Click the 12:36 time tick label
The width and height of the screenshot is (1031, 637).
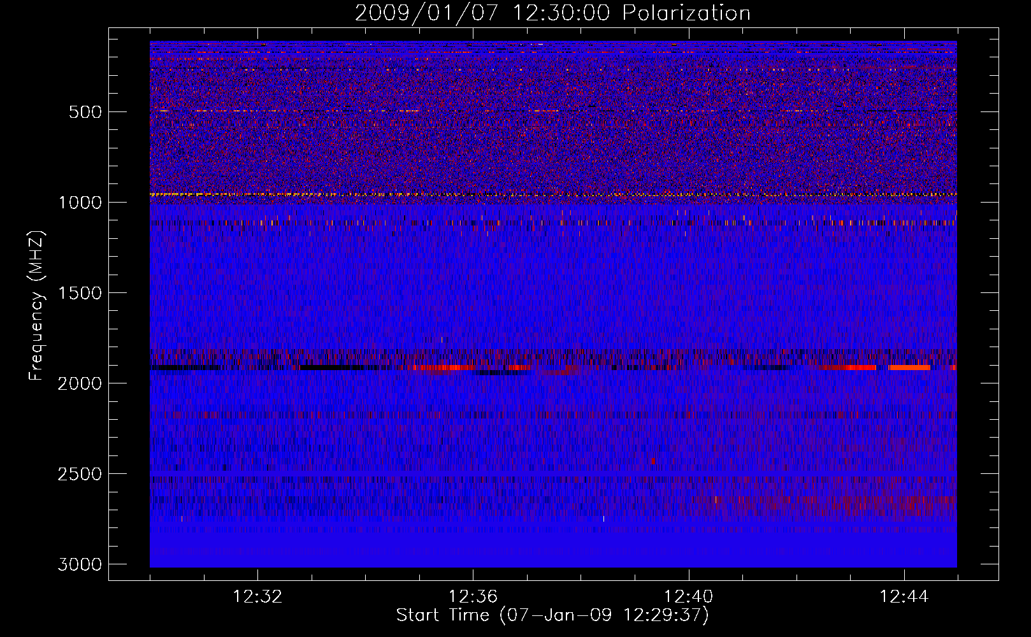[473, 597]
